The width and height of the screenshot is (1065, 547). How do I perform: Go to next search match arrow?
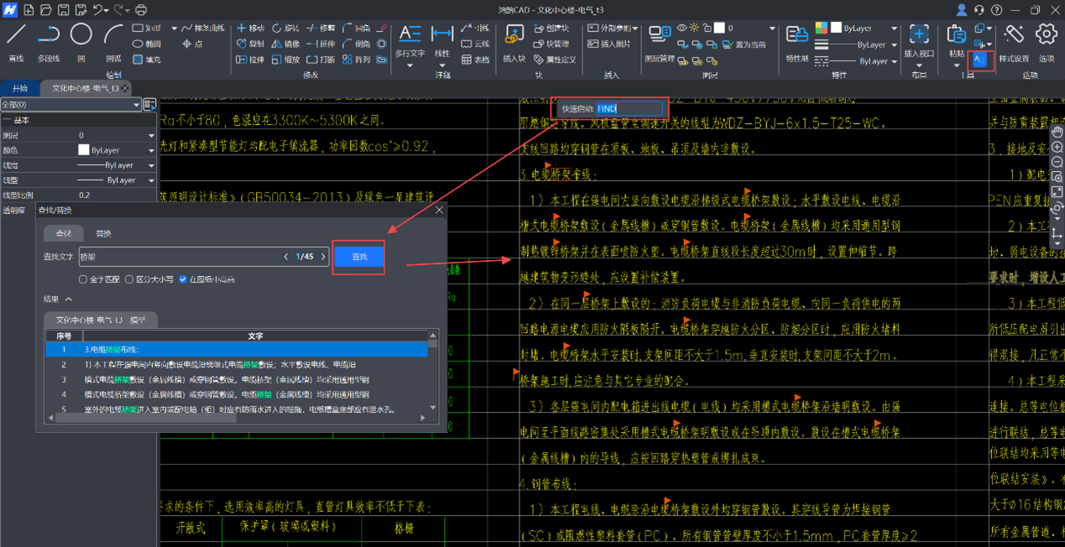(323, 257)
